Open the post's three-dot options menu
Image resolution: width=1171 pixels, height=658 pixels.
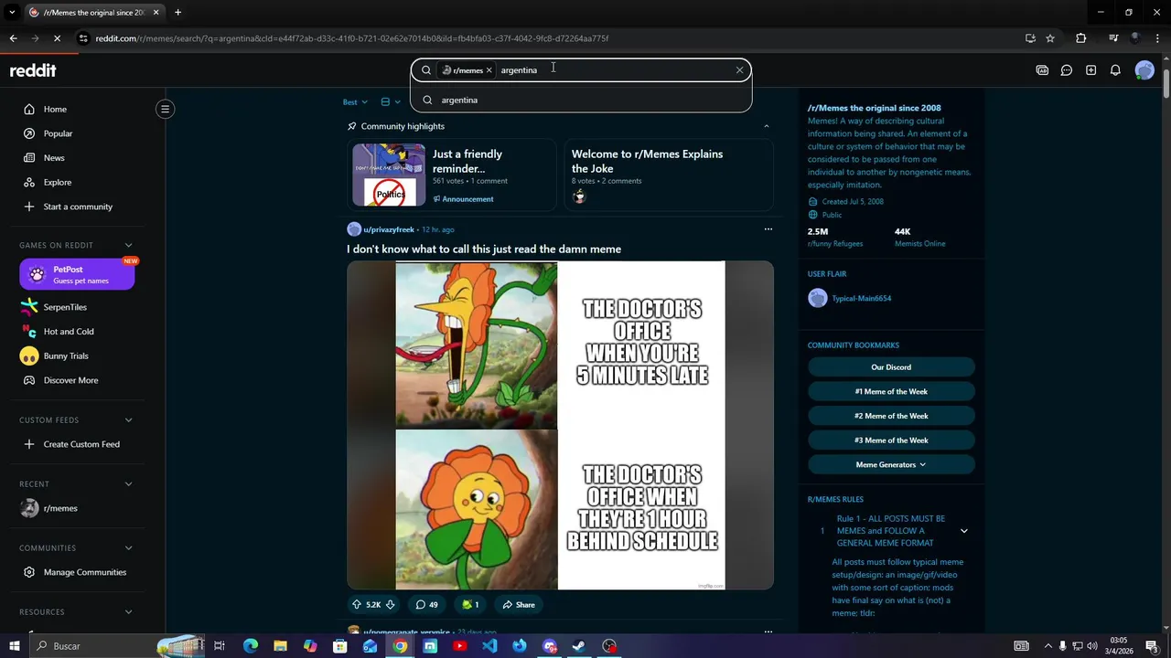pyautogui.click(x=768, y=229)
